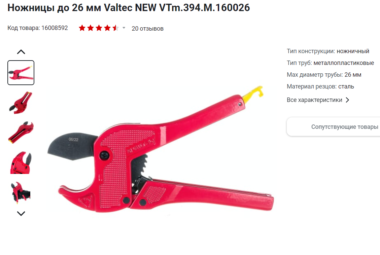
Task: Select the fourth thumbnail with blade close-up
Action: 21,163
